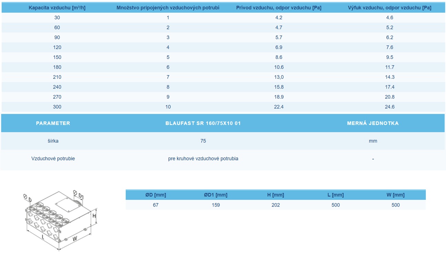Select the "pre kruhové vzduchové potrubia" text

coord(203,159)
